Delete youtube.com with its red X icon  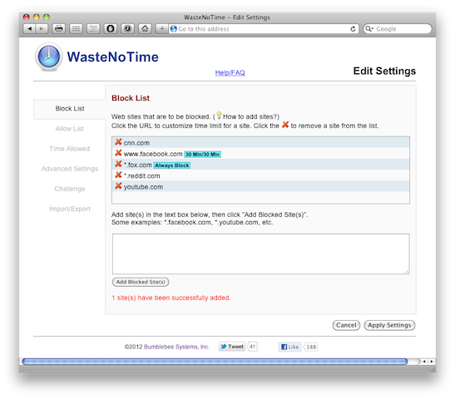tap(118, 186)
